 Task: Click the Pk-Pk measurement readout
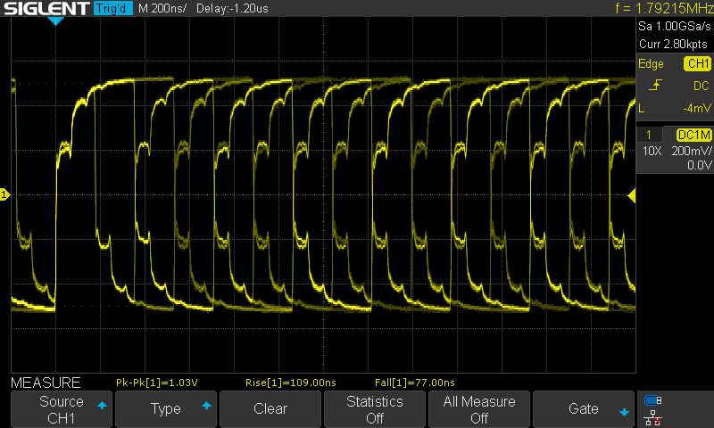click(x=156, y=383)
